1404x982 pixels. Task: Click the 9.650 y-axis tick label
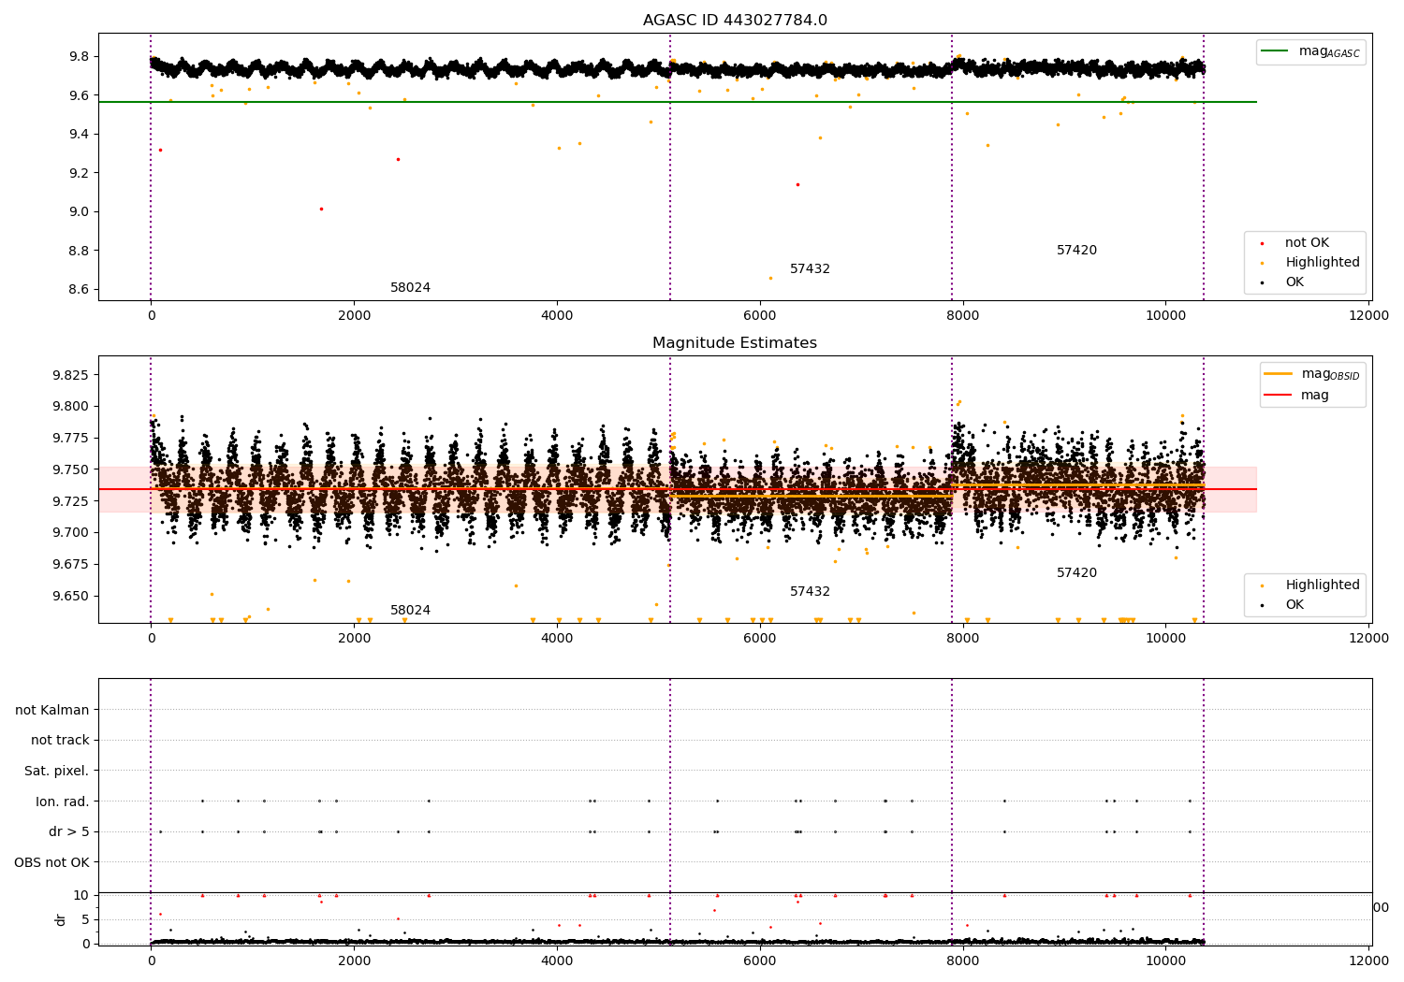pyautogui.click(x=71, y=597)
